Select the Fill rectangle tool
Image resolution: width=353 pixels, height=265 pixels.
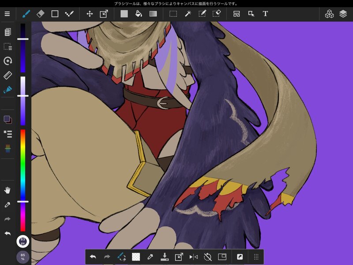(124, 14)
